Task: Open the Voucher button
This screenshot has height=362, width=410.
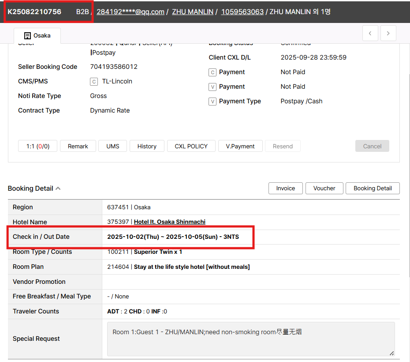Action: (324, 188)
